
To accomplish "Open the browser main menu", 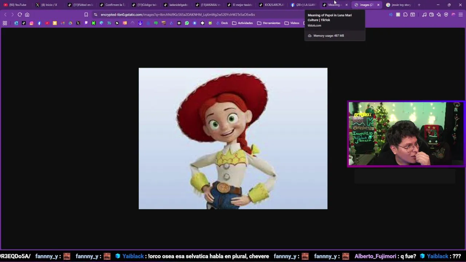I will click(461, 15).
